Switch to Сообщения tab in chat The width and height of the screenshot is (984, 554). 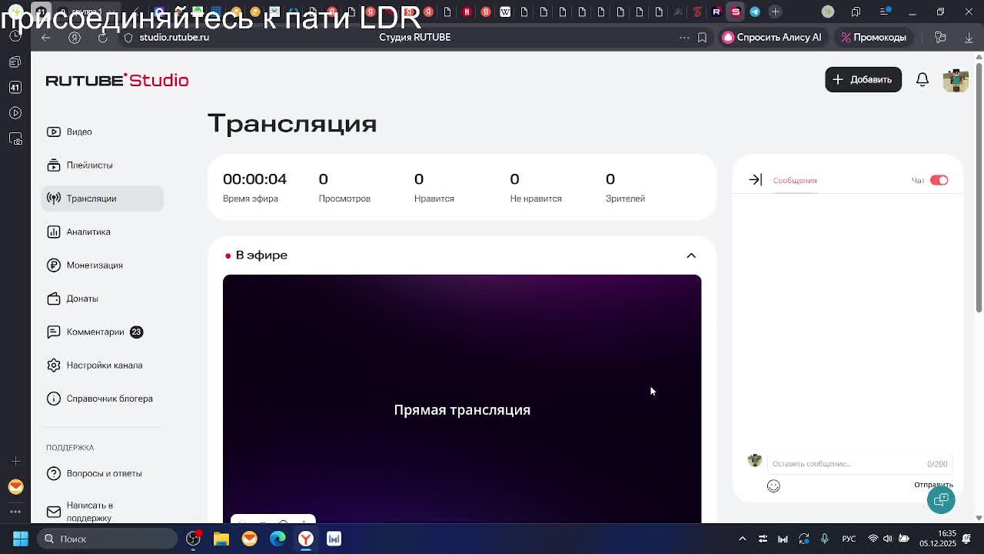tap(795, 180)
